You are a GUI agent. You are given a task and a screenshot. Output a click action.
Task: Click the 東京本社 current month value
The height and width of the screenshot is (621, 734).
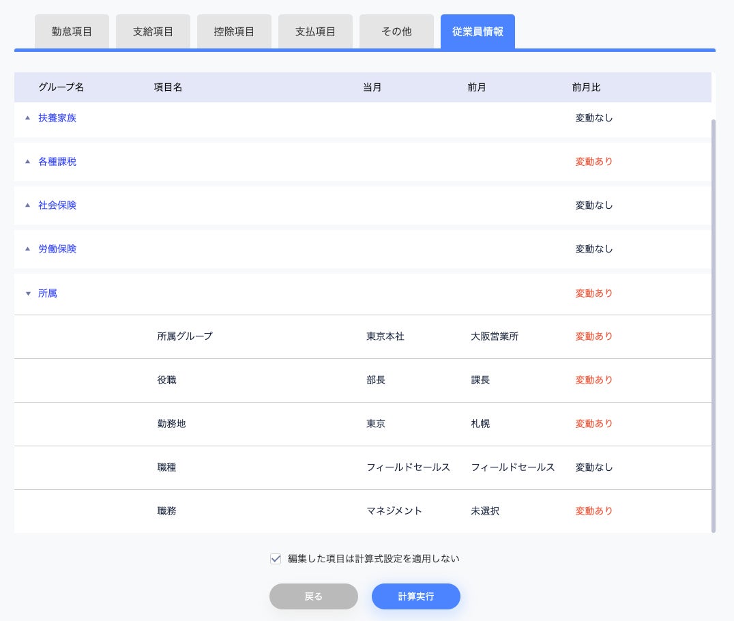pos(385,336)
